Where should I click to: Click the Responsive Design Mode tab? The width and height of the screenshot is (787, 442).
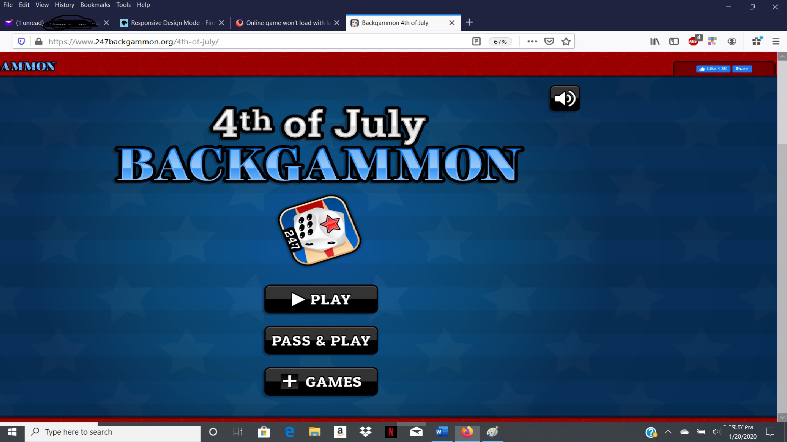point(171,23)
